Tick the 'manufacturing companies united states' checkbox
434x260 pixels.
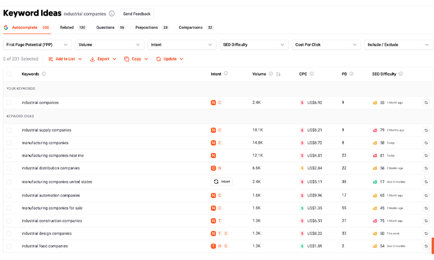tap(9, 182)
